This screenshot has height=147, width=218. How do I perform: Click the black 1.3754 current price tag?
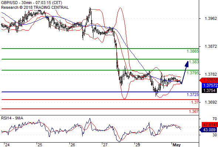(x=209, y=90)
